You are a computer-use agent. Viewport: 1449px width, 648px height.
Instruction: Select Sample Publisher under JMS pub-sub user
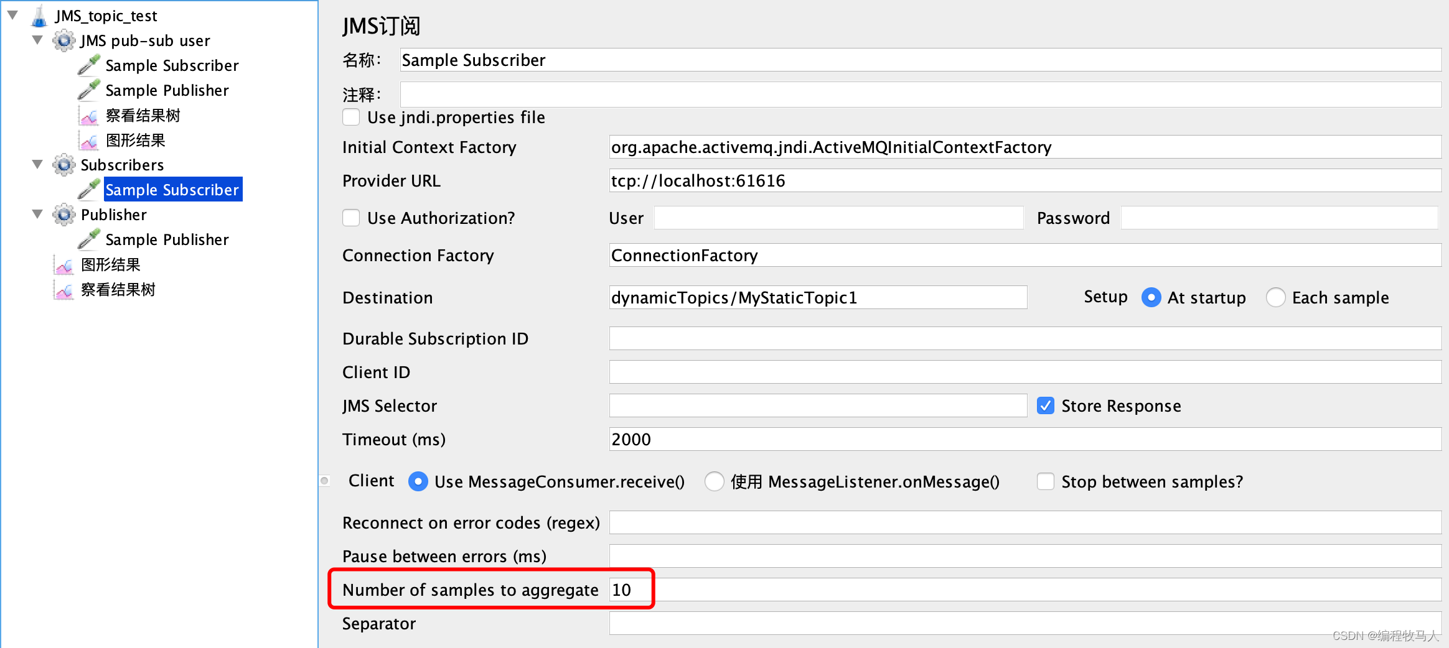coord(167,90)
